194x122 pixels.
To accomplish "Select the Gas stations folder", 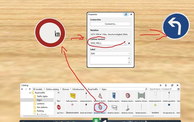I will point(42,107).
